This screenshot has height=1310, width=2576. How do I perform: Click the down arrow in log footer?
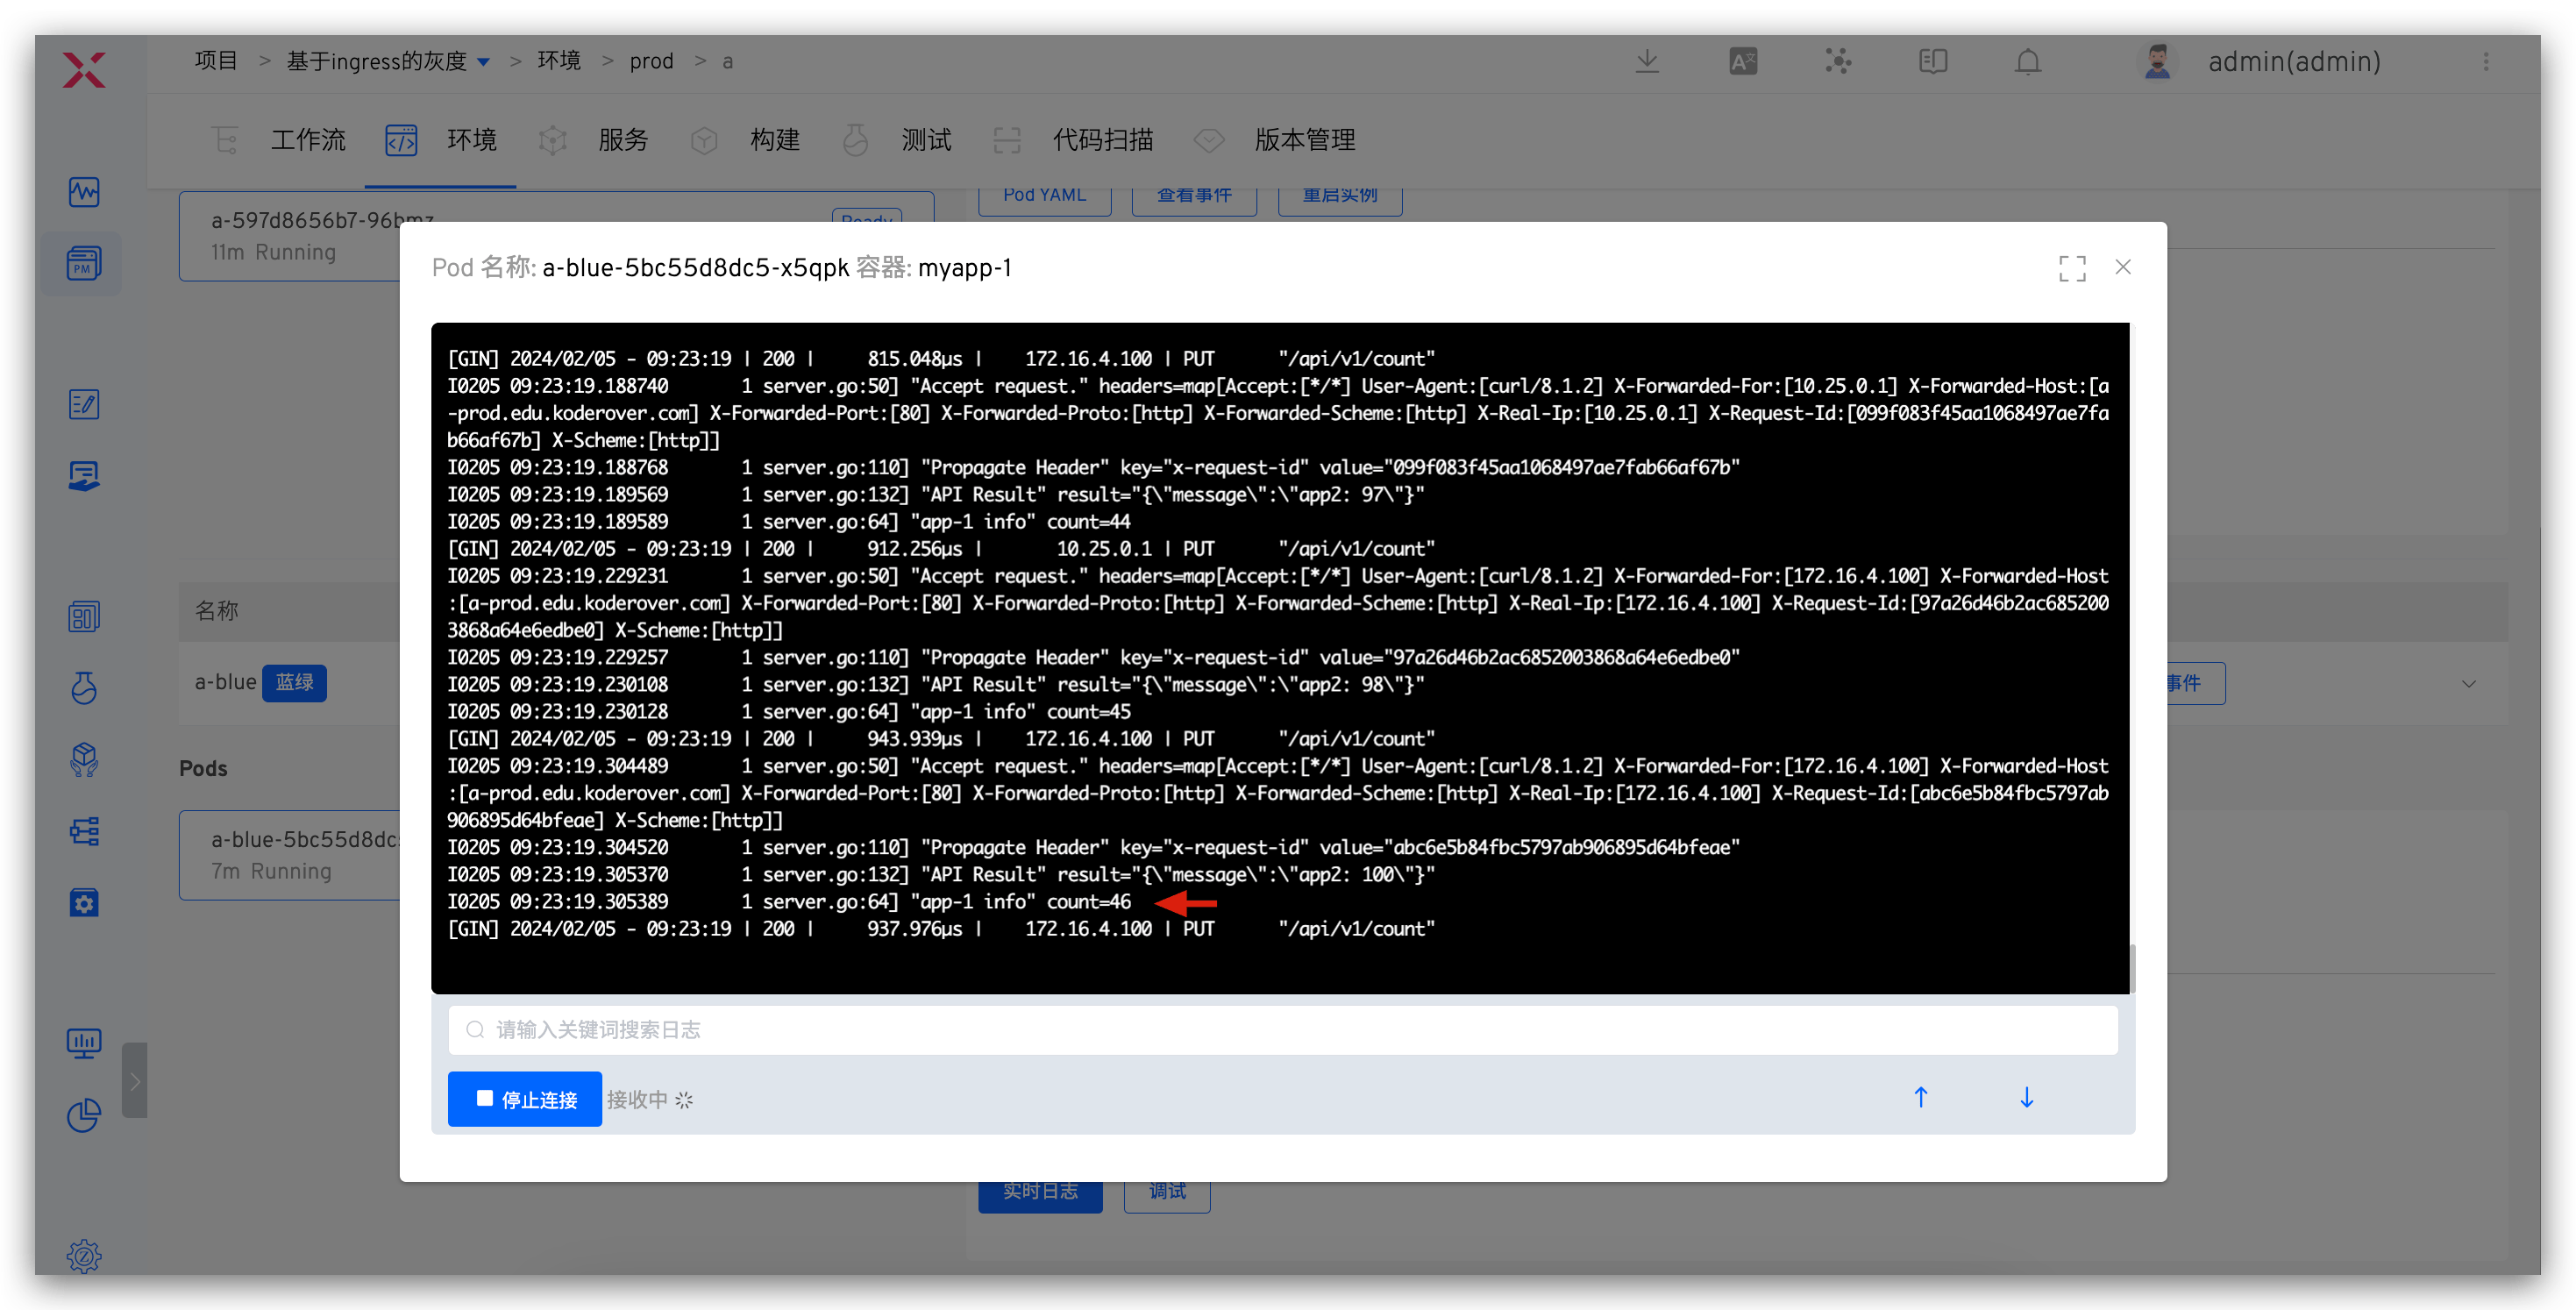pos(2026,1098)
